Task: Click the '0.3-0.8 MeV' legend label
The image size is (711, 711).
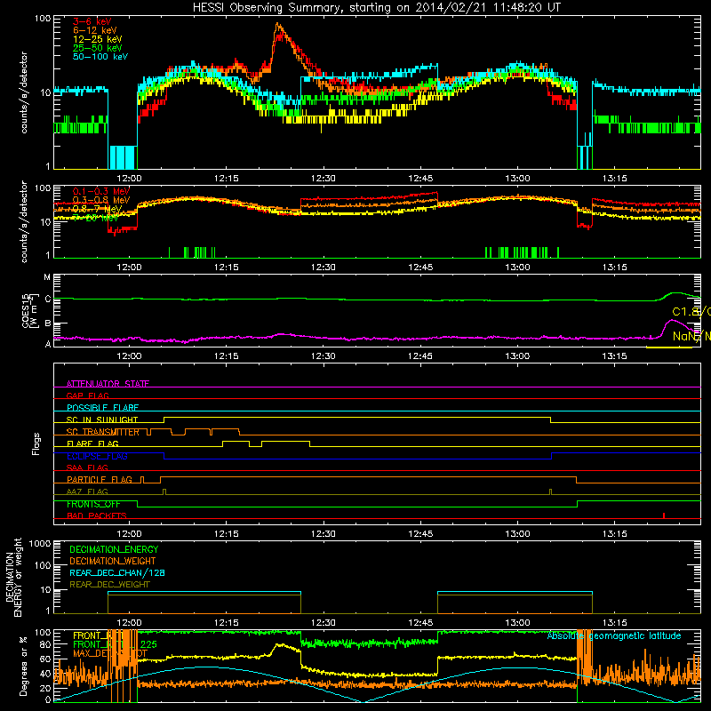Action: 101,200
